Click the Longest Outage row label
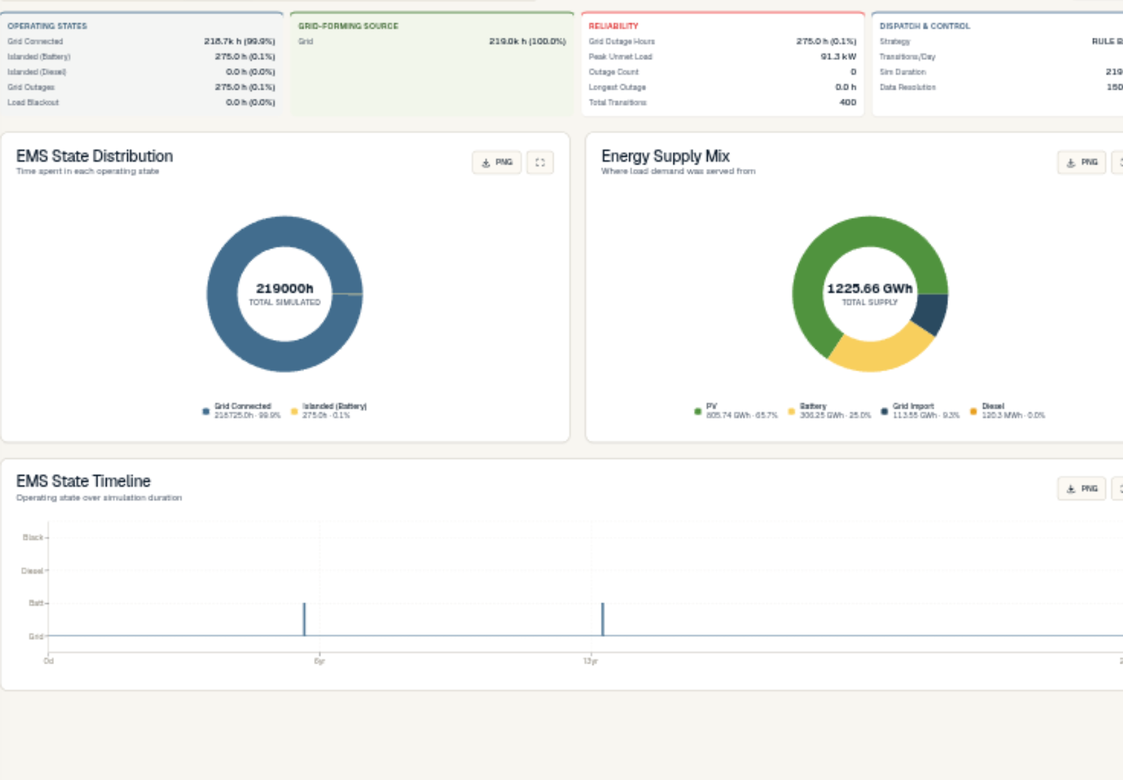The image size is (1123, 780). (617, 87)
